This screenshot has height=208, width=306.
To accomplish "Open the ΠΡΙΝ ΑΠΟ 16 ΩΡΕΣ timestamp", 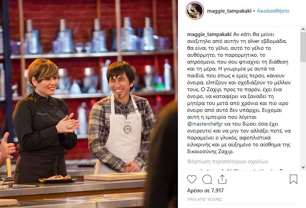I will (204, 200).
